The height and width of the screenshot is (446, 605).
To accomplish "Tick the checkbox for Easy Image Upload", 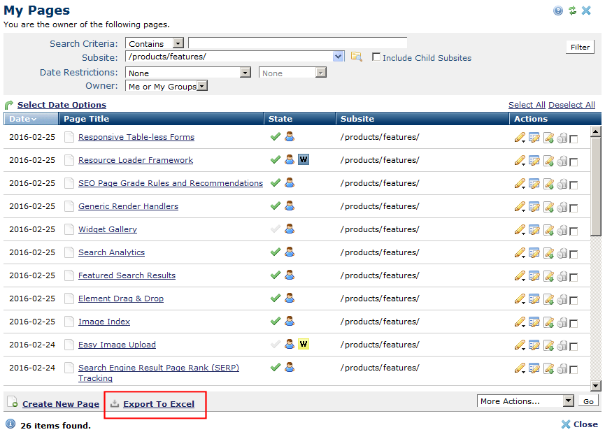I will pos(574,347).
